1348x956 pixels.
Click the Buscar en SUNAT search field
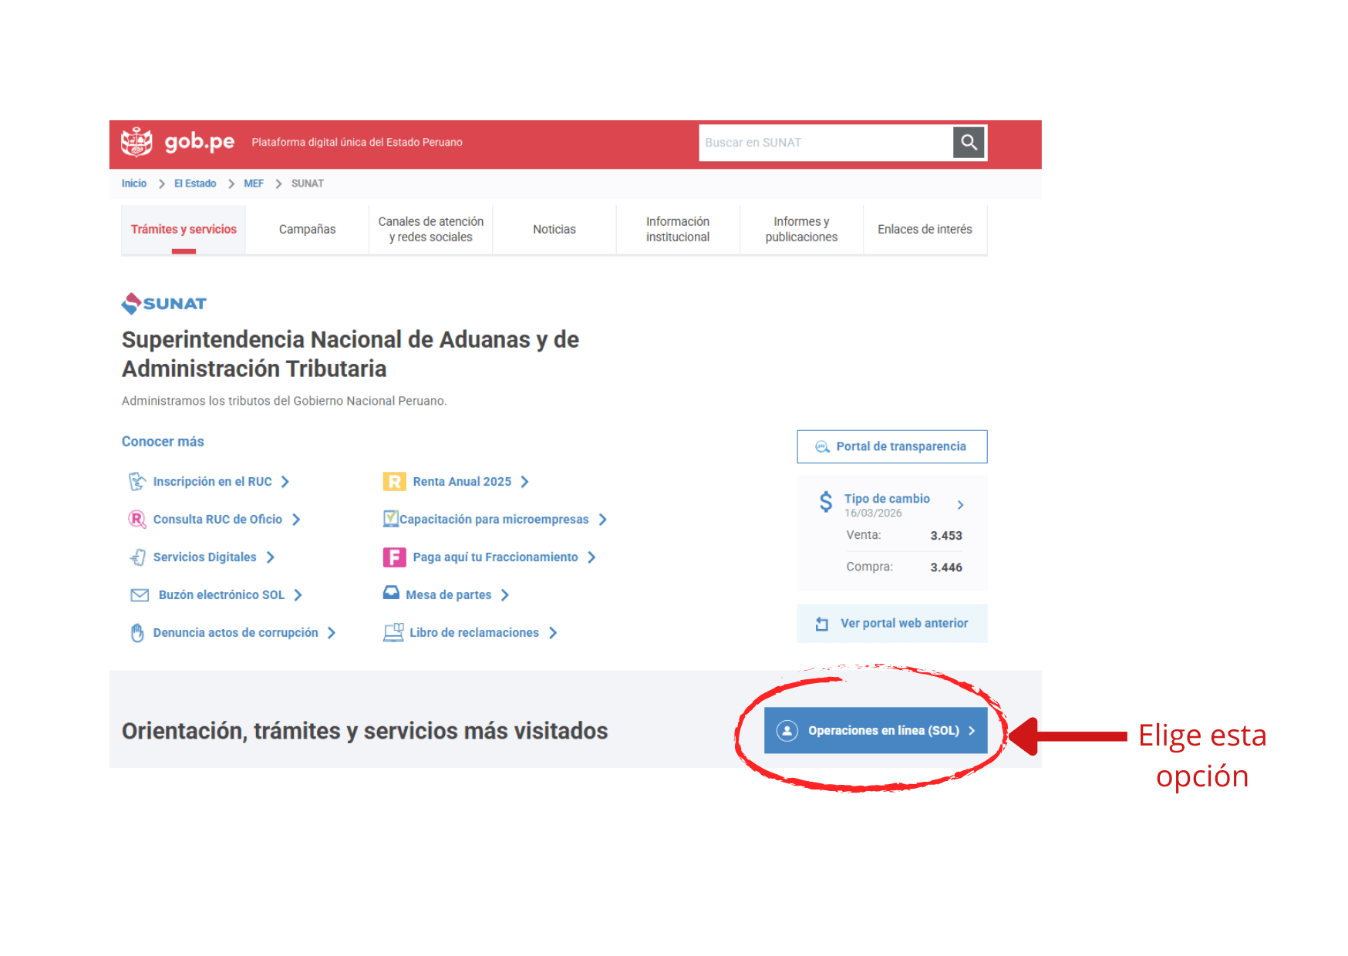(x=825, y=143)
